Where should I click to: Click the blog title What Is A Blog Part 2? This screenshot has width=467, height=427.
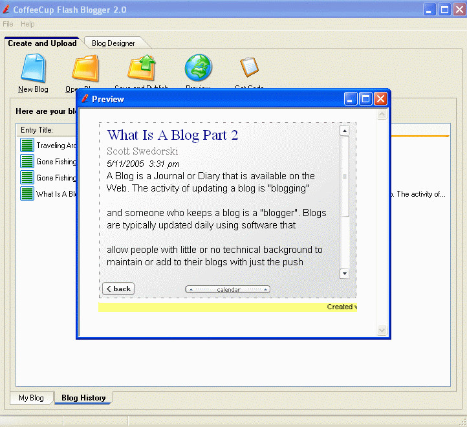pos(173,135)
